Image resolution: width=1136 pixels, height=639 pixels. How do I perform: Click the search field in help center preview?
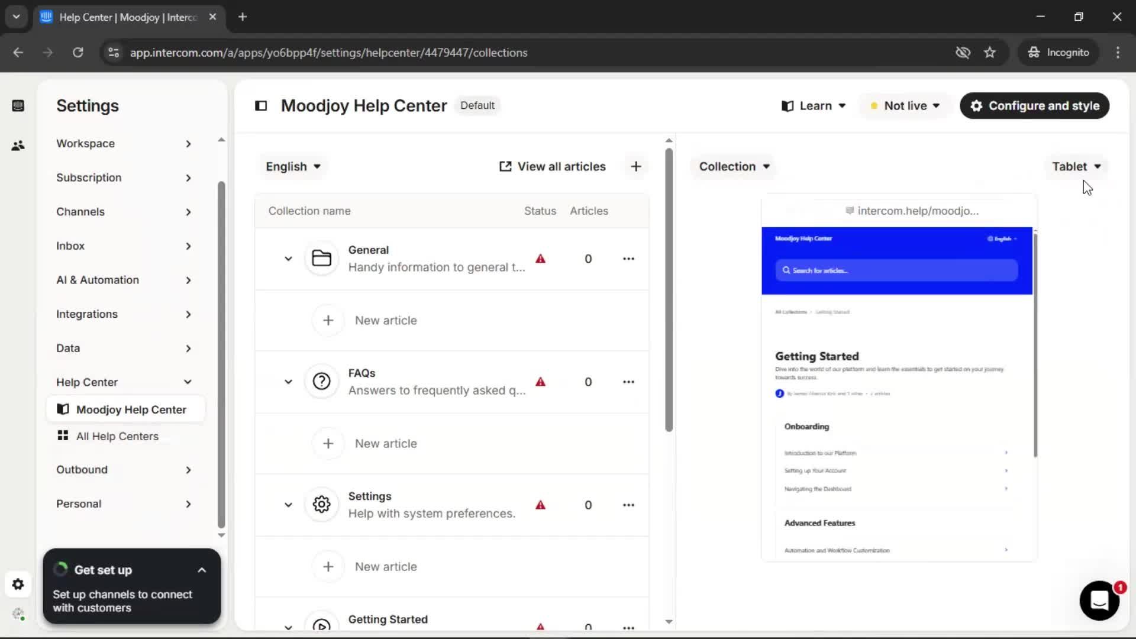coord(896,270)
